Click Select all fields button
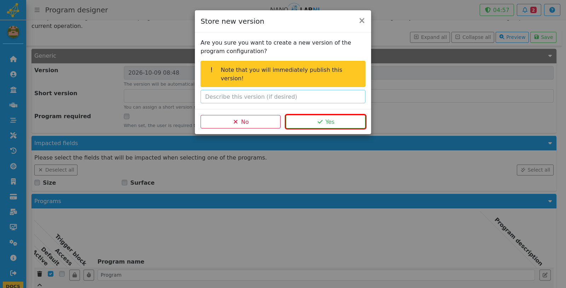The width and height of the screenshot is (566, 288). coord(535,170)
